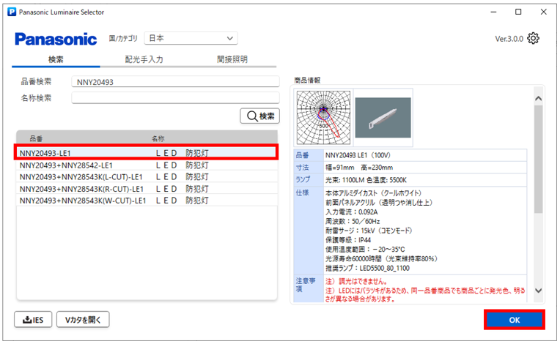Click the product info scrollbar down arrow
The width and height of the screenshot is (560, 344).
click(539, 291)
